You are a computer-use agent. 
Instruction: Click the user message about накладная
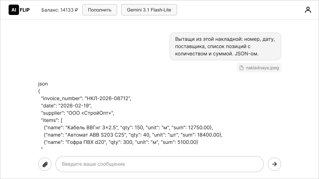pyautogui.click(x=225, y=46)
